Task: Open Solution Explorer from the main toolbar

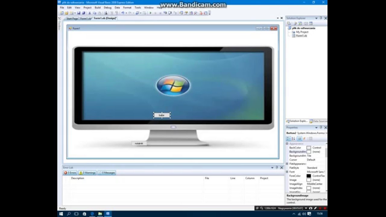Action: coord(181,13)
